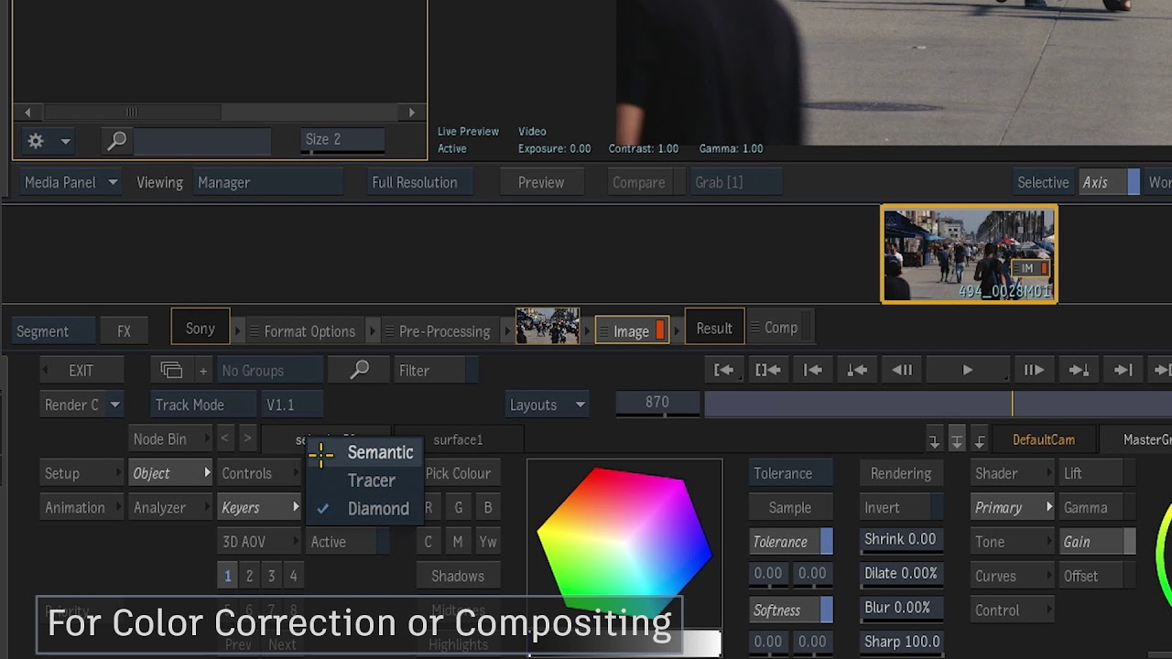This screenshot has width=1172, height=659.
Task: Click the next node > arrow
Action: [x=247, y=438]
